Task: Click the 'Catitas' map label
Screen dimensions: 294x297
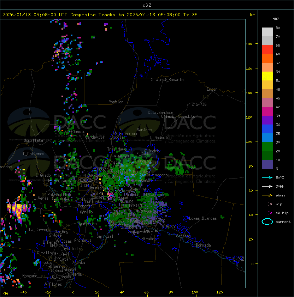Action: coord(183,236)
